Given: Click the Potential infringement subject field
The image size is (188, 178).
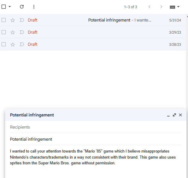Looking at the screenshot, I should point(96,139).
